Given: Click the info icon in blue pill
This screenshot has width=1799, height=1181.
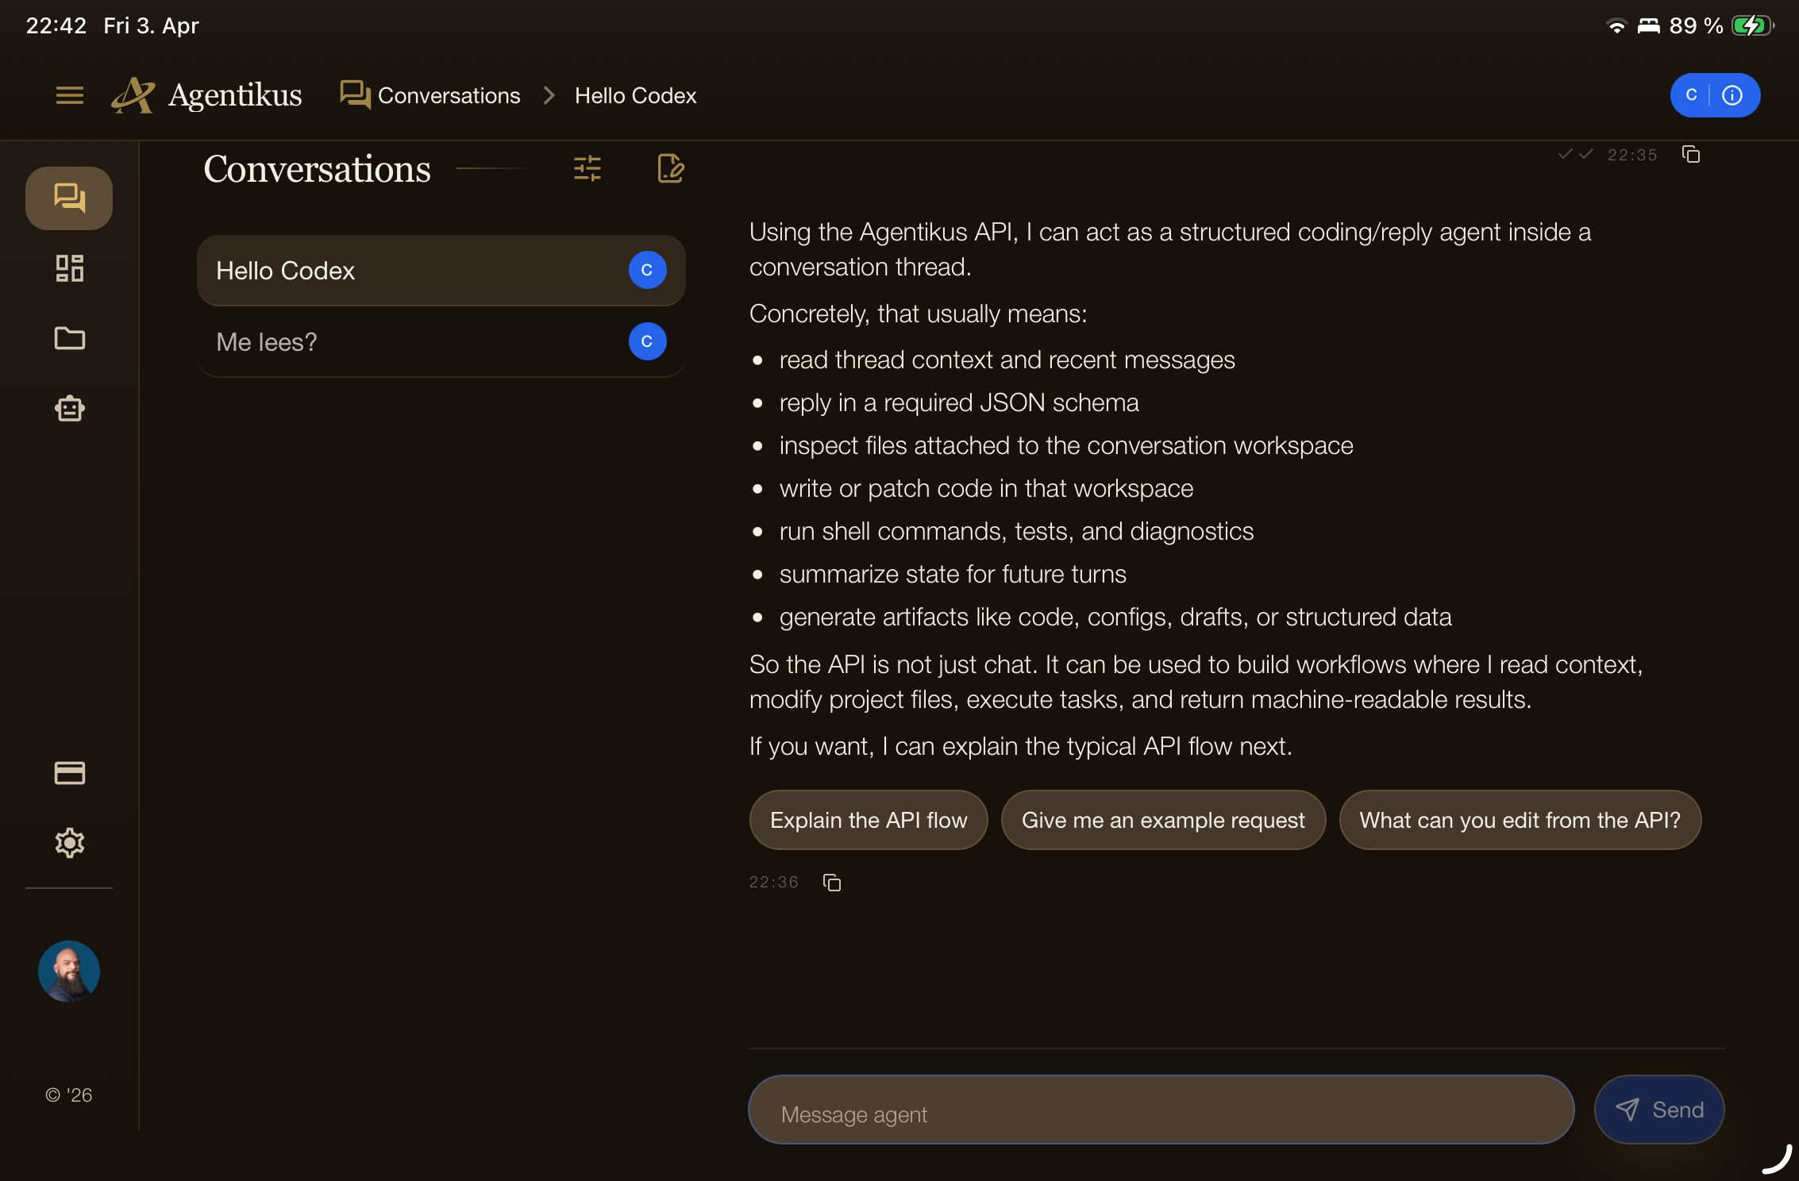Looking at the screenshot, I should click(x=1732, y=95).
